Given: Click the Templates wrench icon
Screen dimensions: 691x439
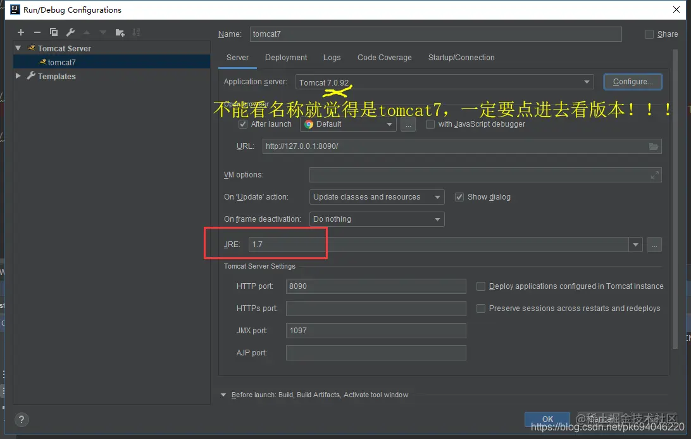Looking at the screenshot, I should tap(31, 76).
